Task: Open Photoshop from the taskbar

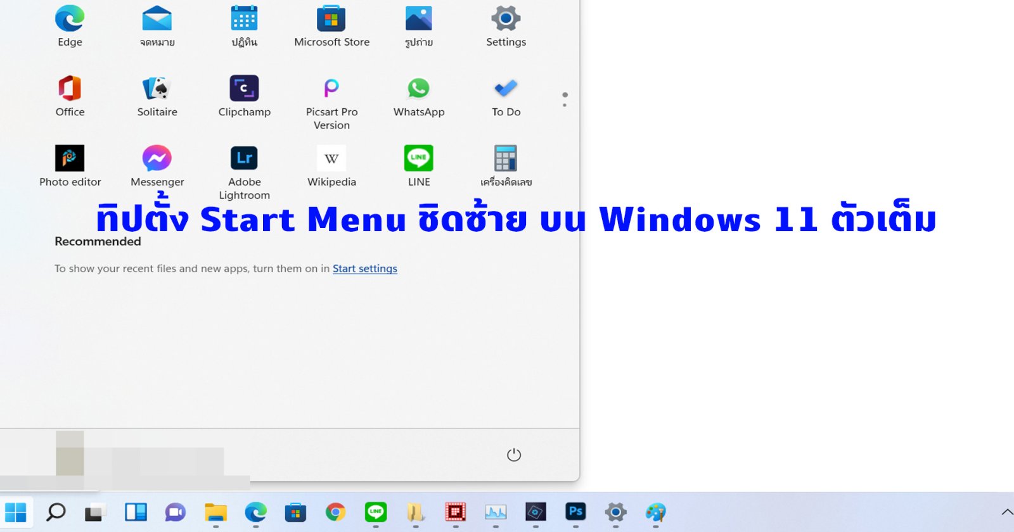Action: [x=575, y=512]
